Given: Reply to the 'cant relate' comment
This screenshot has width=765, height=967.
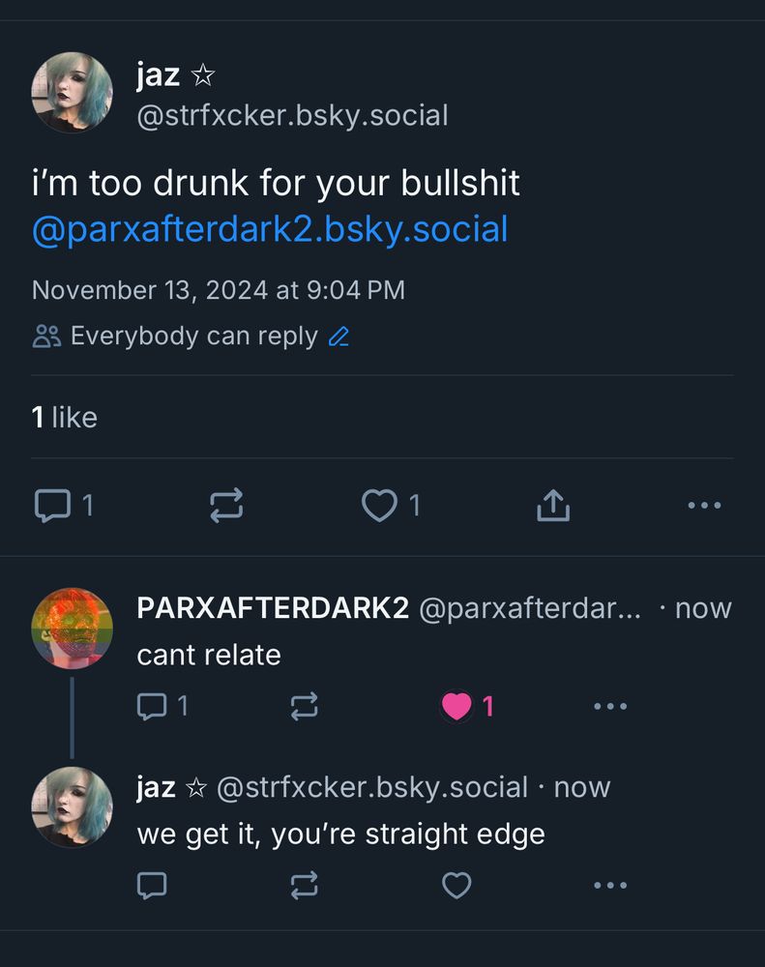Looking at the screenshot, I should [152, 706].
